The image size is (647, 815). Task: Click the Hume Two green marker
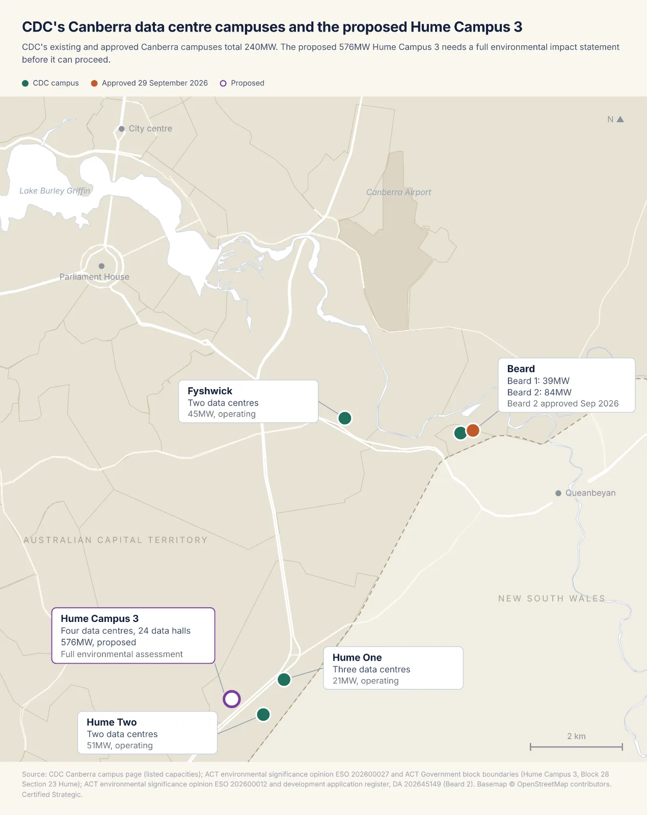263,715
